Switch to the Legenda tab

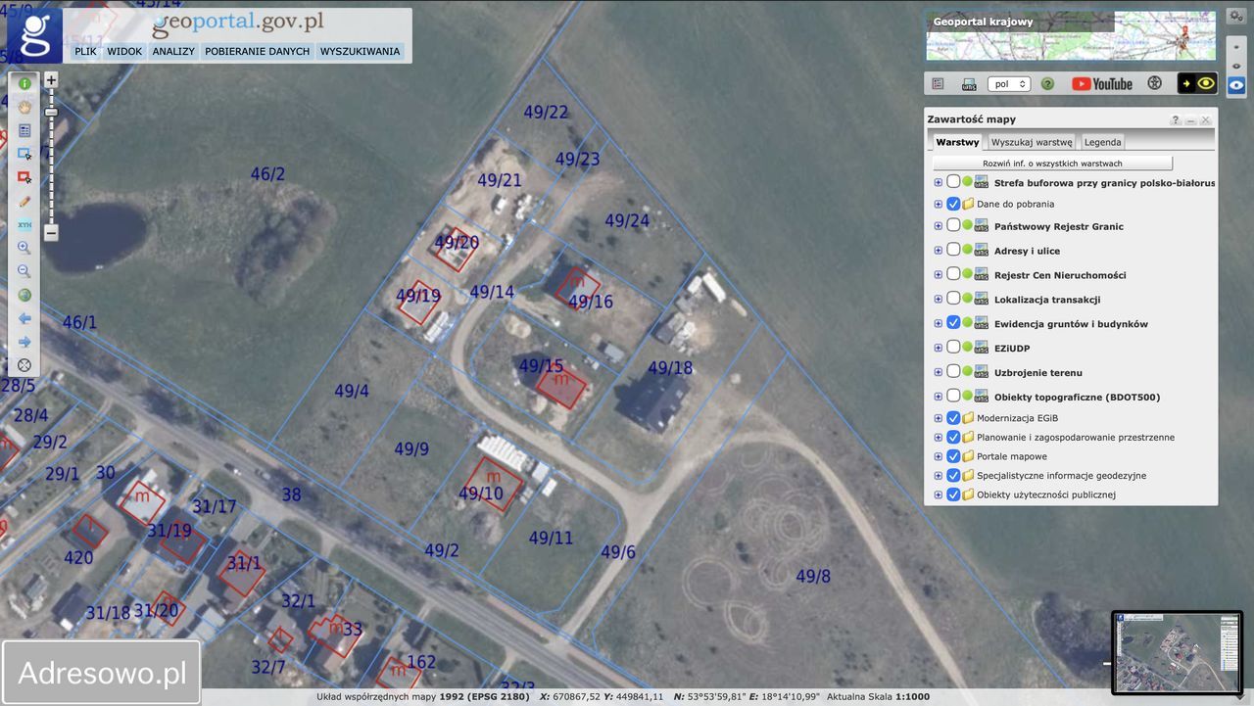tap(1102, 142)
